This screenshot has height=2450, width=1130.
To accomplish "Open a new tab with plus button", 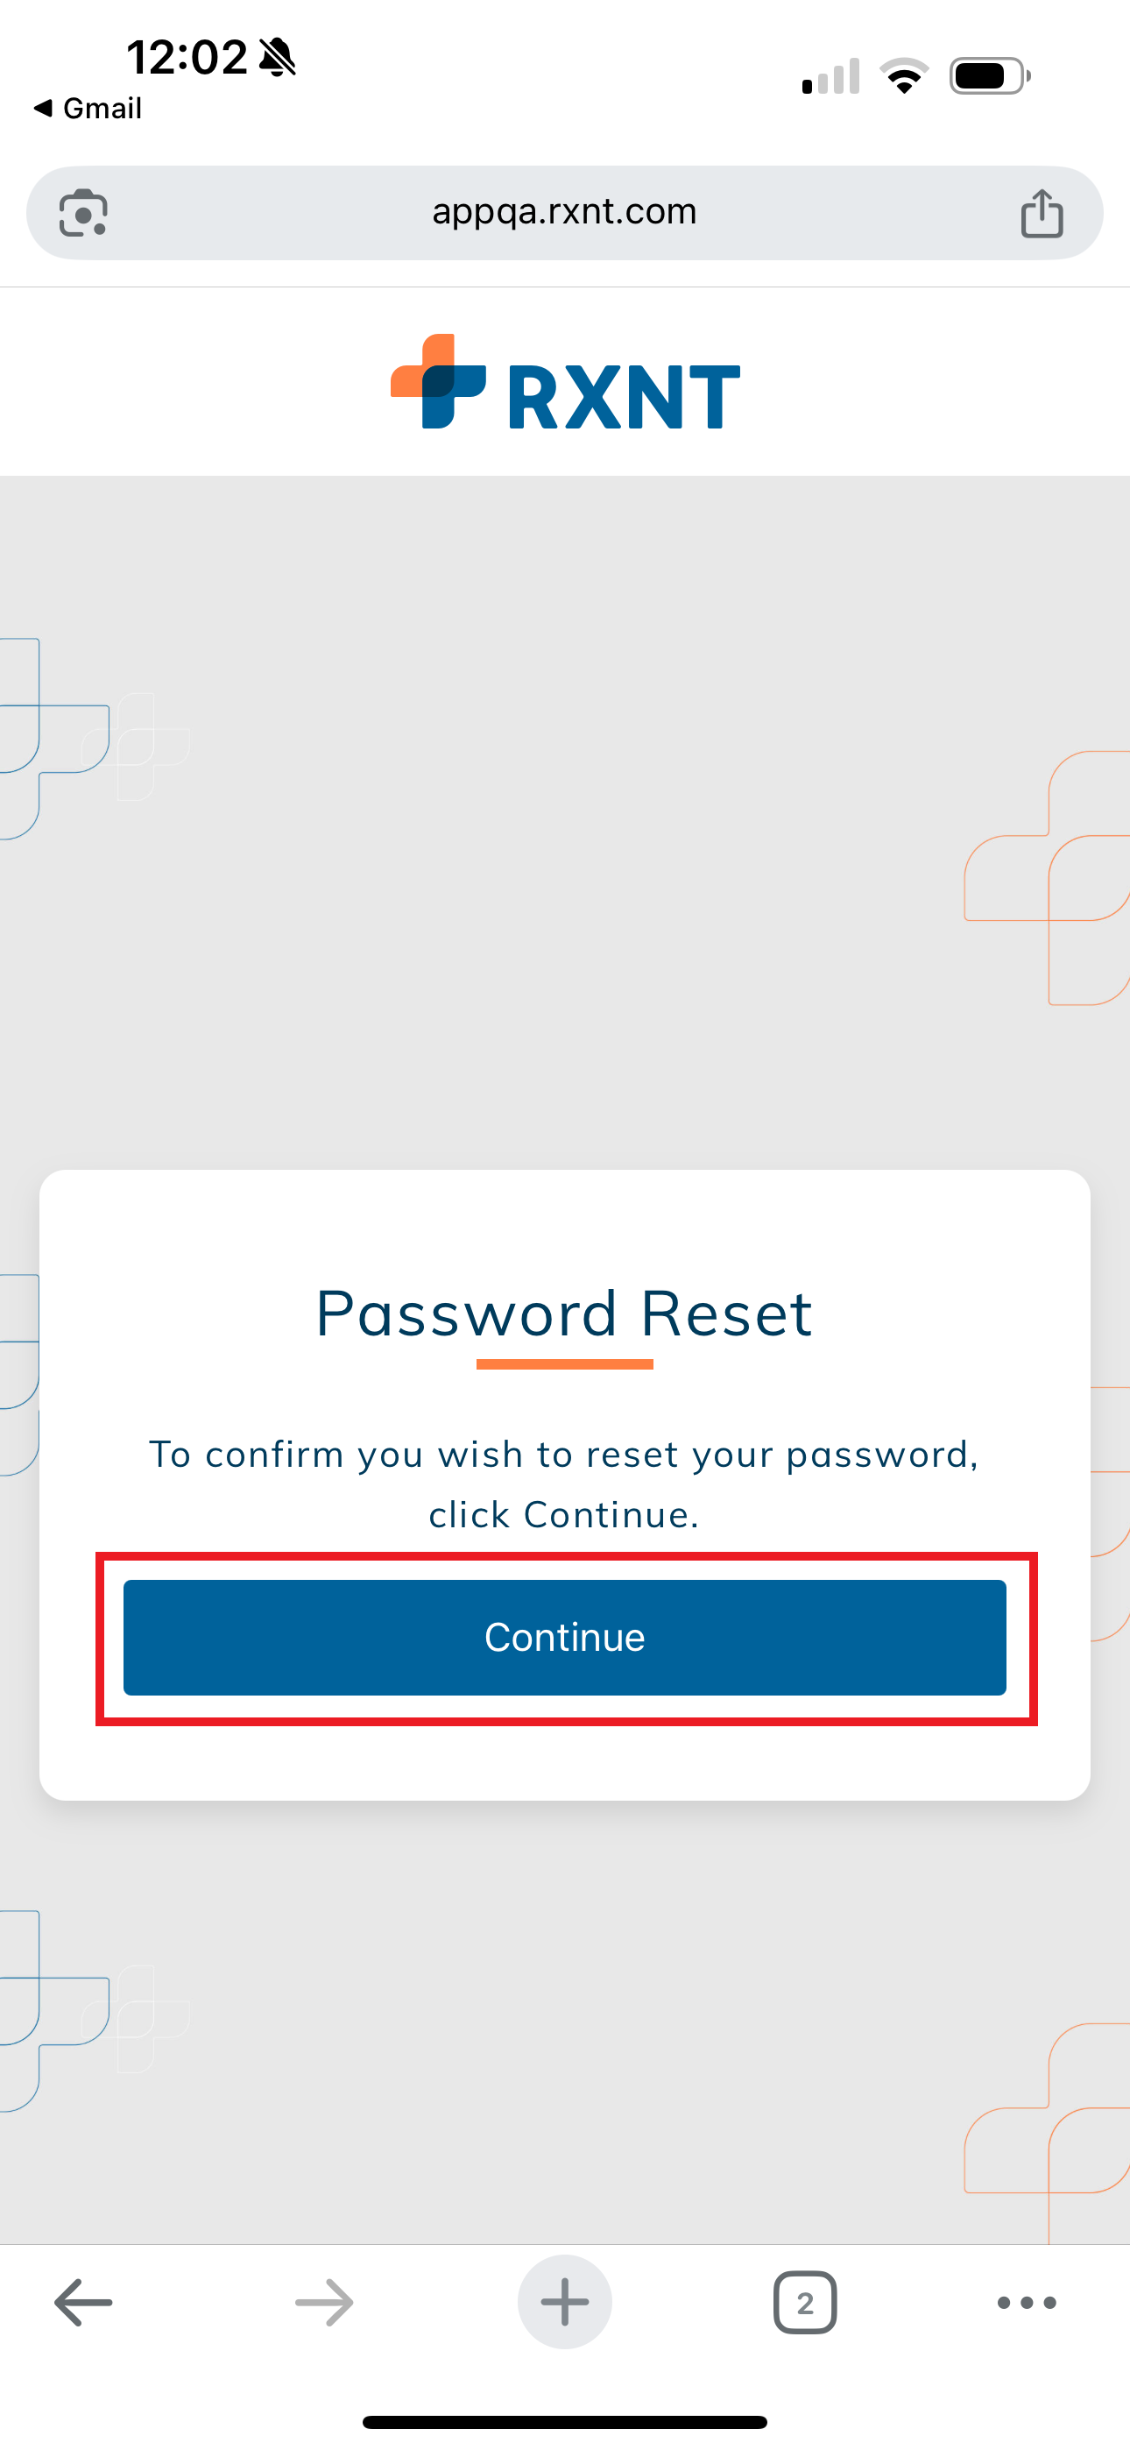I will click(x=565, y=2303).
